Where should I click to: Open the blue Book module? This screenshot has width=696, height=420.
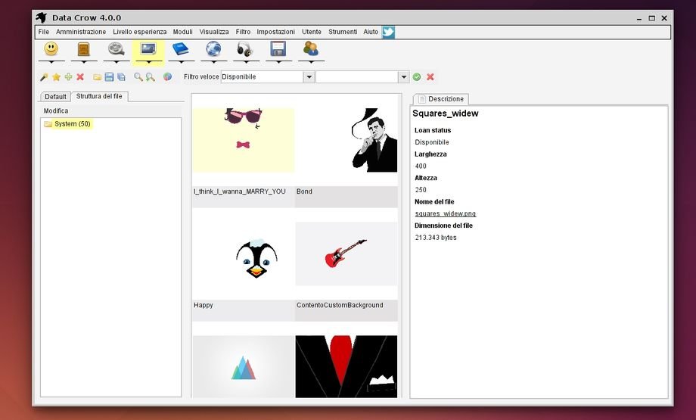click(180, 49)
